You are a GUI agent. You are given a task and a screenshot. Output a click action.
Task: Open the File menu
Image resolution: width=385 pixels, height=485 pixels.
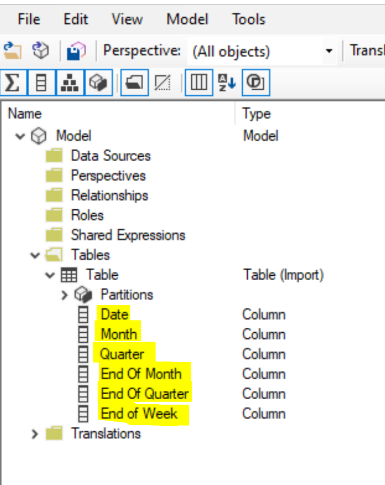point(29,19)
